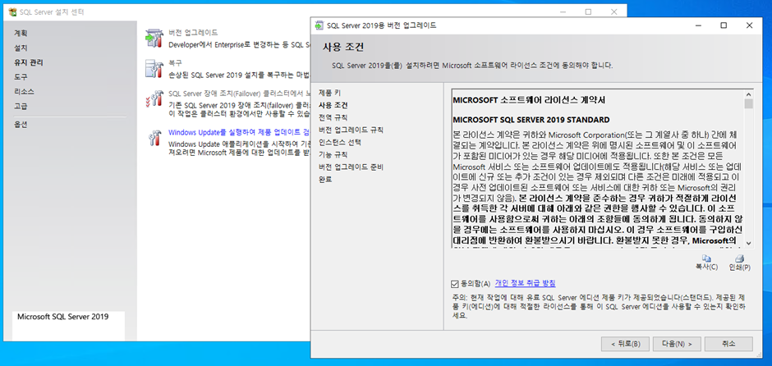Click the 제품 키 wizard step

pos(329,93)
